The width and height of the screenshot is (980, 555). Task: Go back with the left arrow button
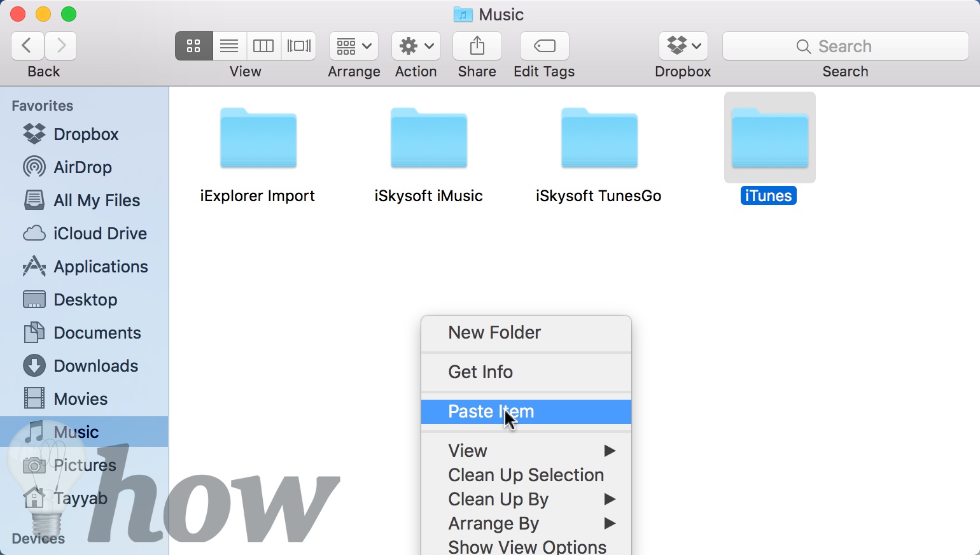pos(27,46)
